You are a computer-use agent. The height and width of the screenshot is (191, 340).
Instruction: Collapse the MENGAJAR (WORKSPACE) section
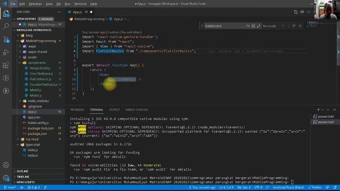(14, 30)
